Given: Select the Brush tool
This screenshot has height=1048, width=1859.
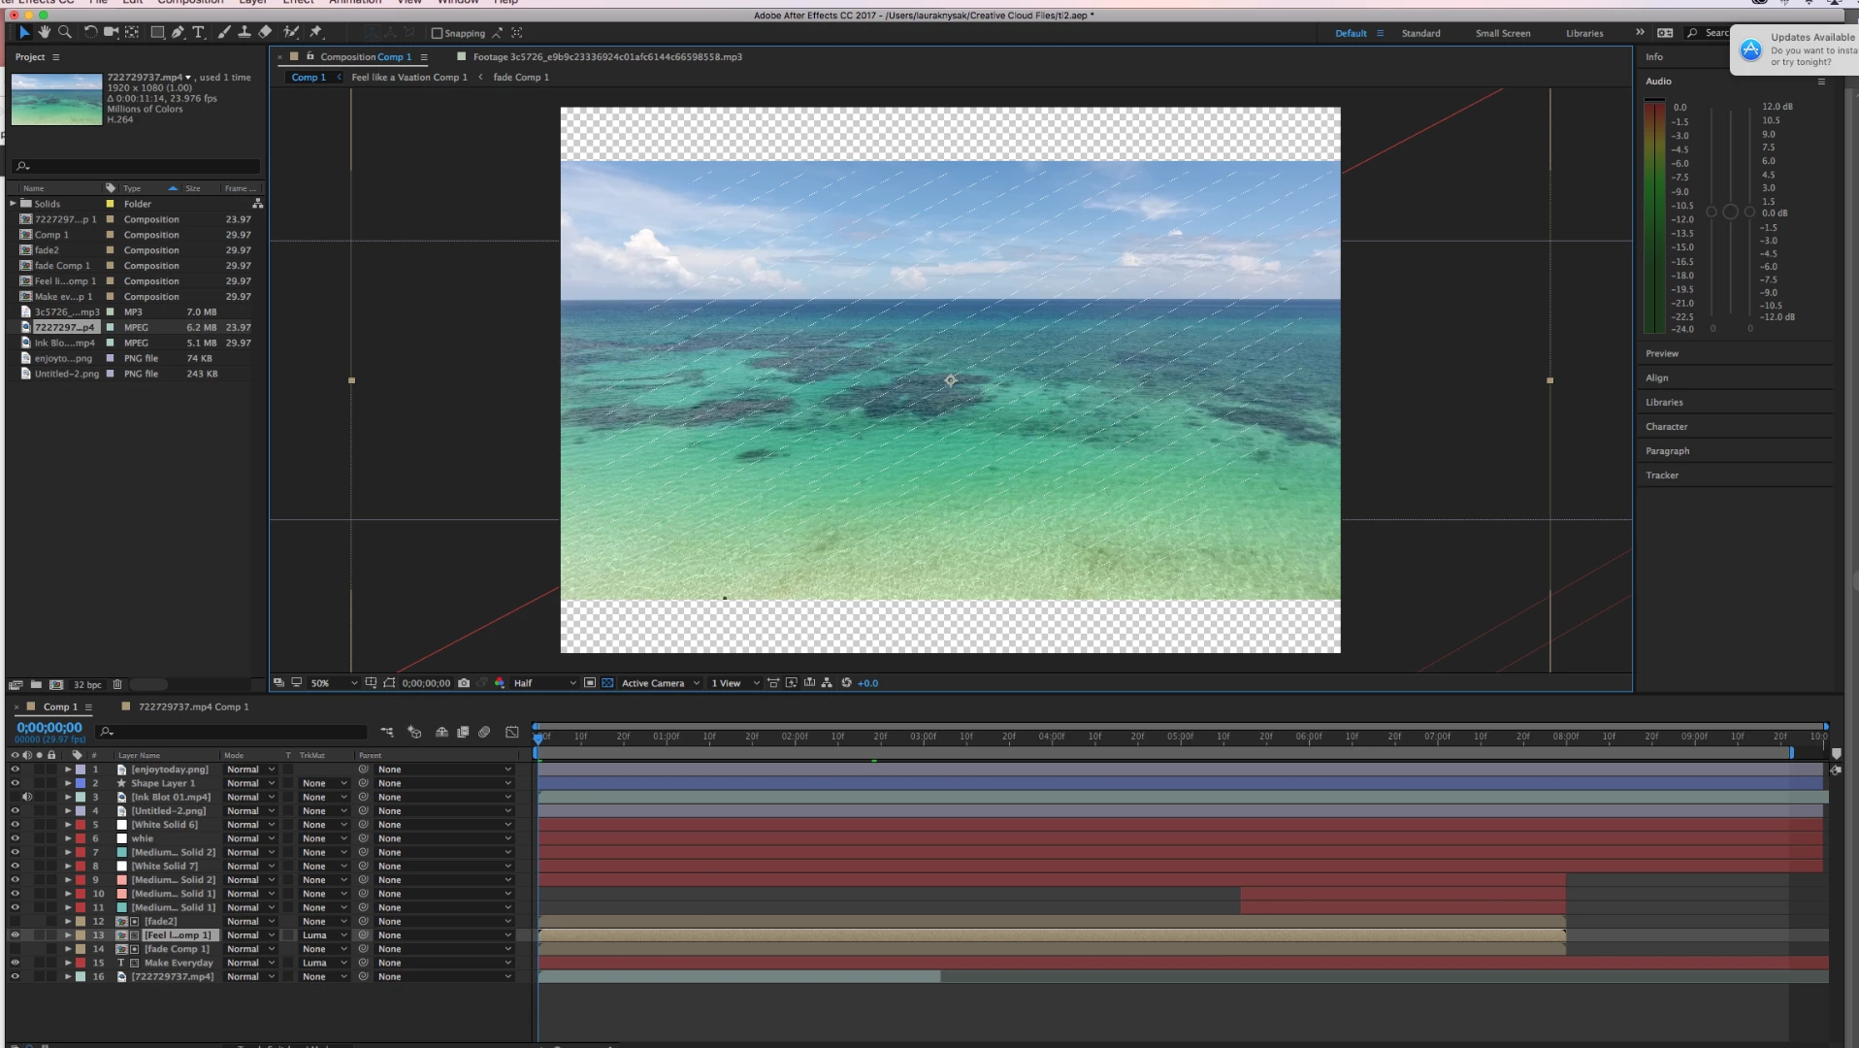Looking at the screenshot, I should coord(224,33).
